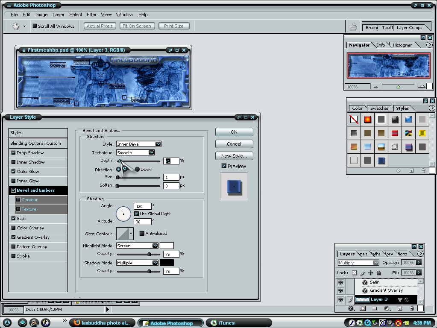Image resolution: width=437 pixels, height=328 pixels.
Task: Apply the dark blue square style preset
Action: pos(381,161)
